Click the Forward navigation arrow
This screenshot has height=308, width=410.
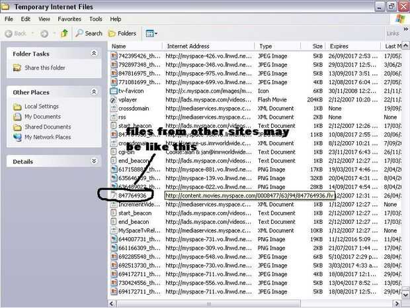(x=44, y=34)
